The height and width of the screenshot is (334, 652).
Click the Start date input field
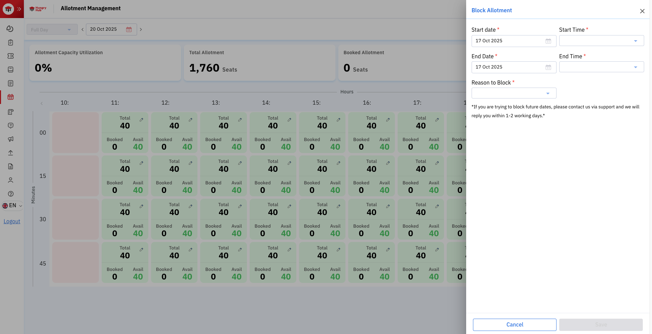[x=508, y=41]
